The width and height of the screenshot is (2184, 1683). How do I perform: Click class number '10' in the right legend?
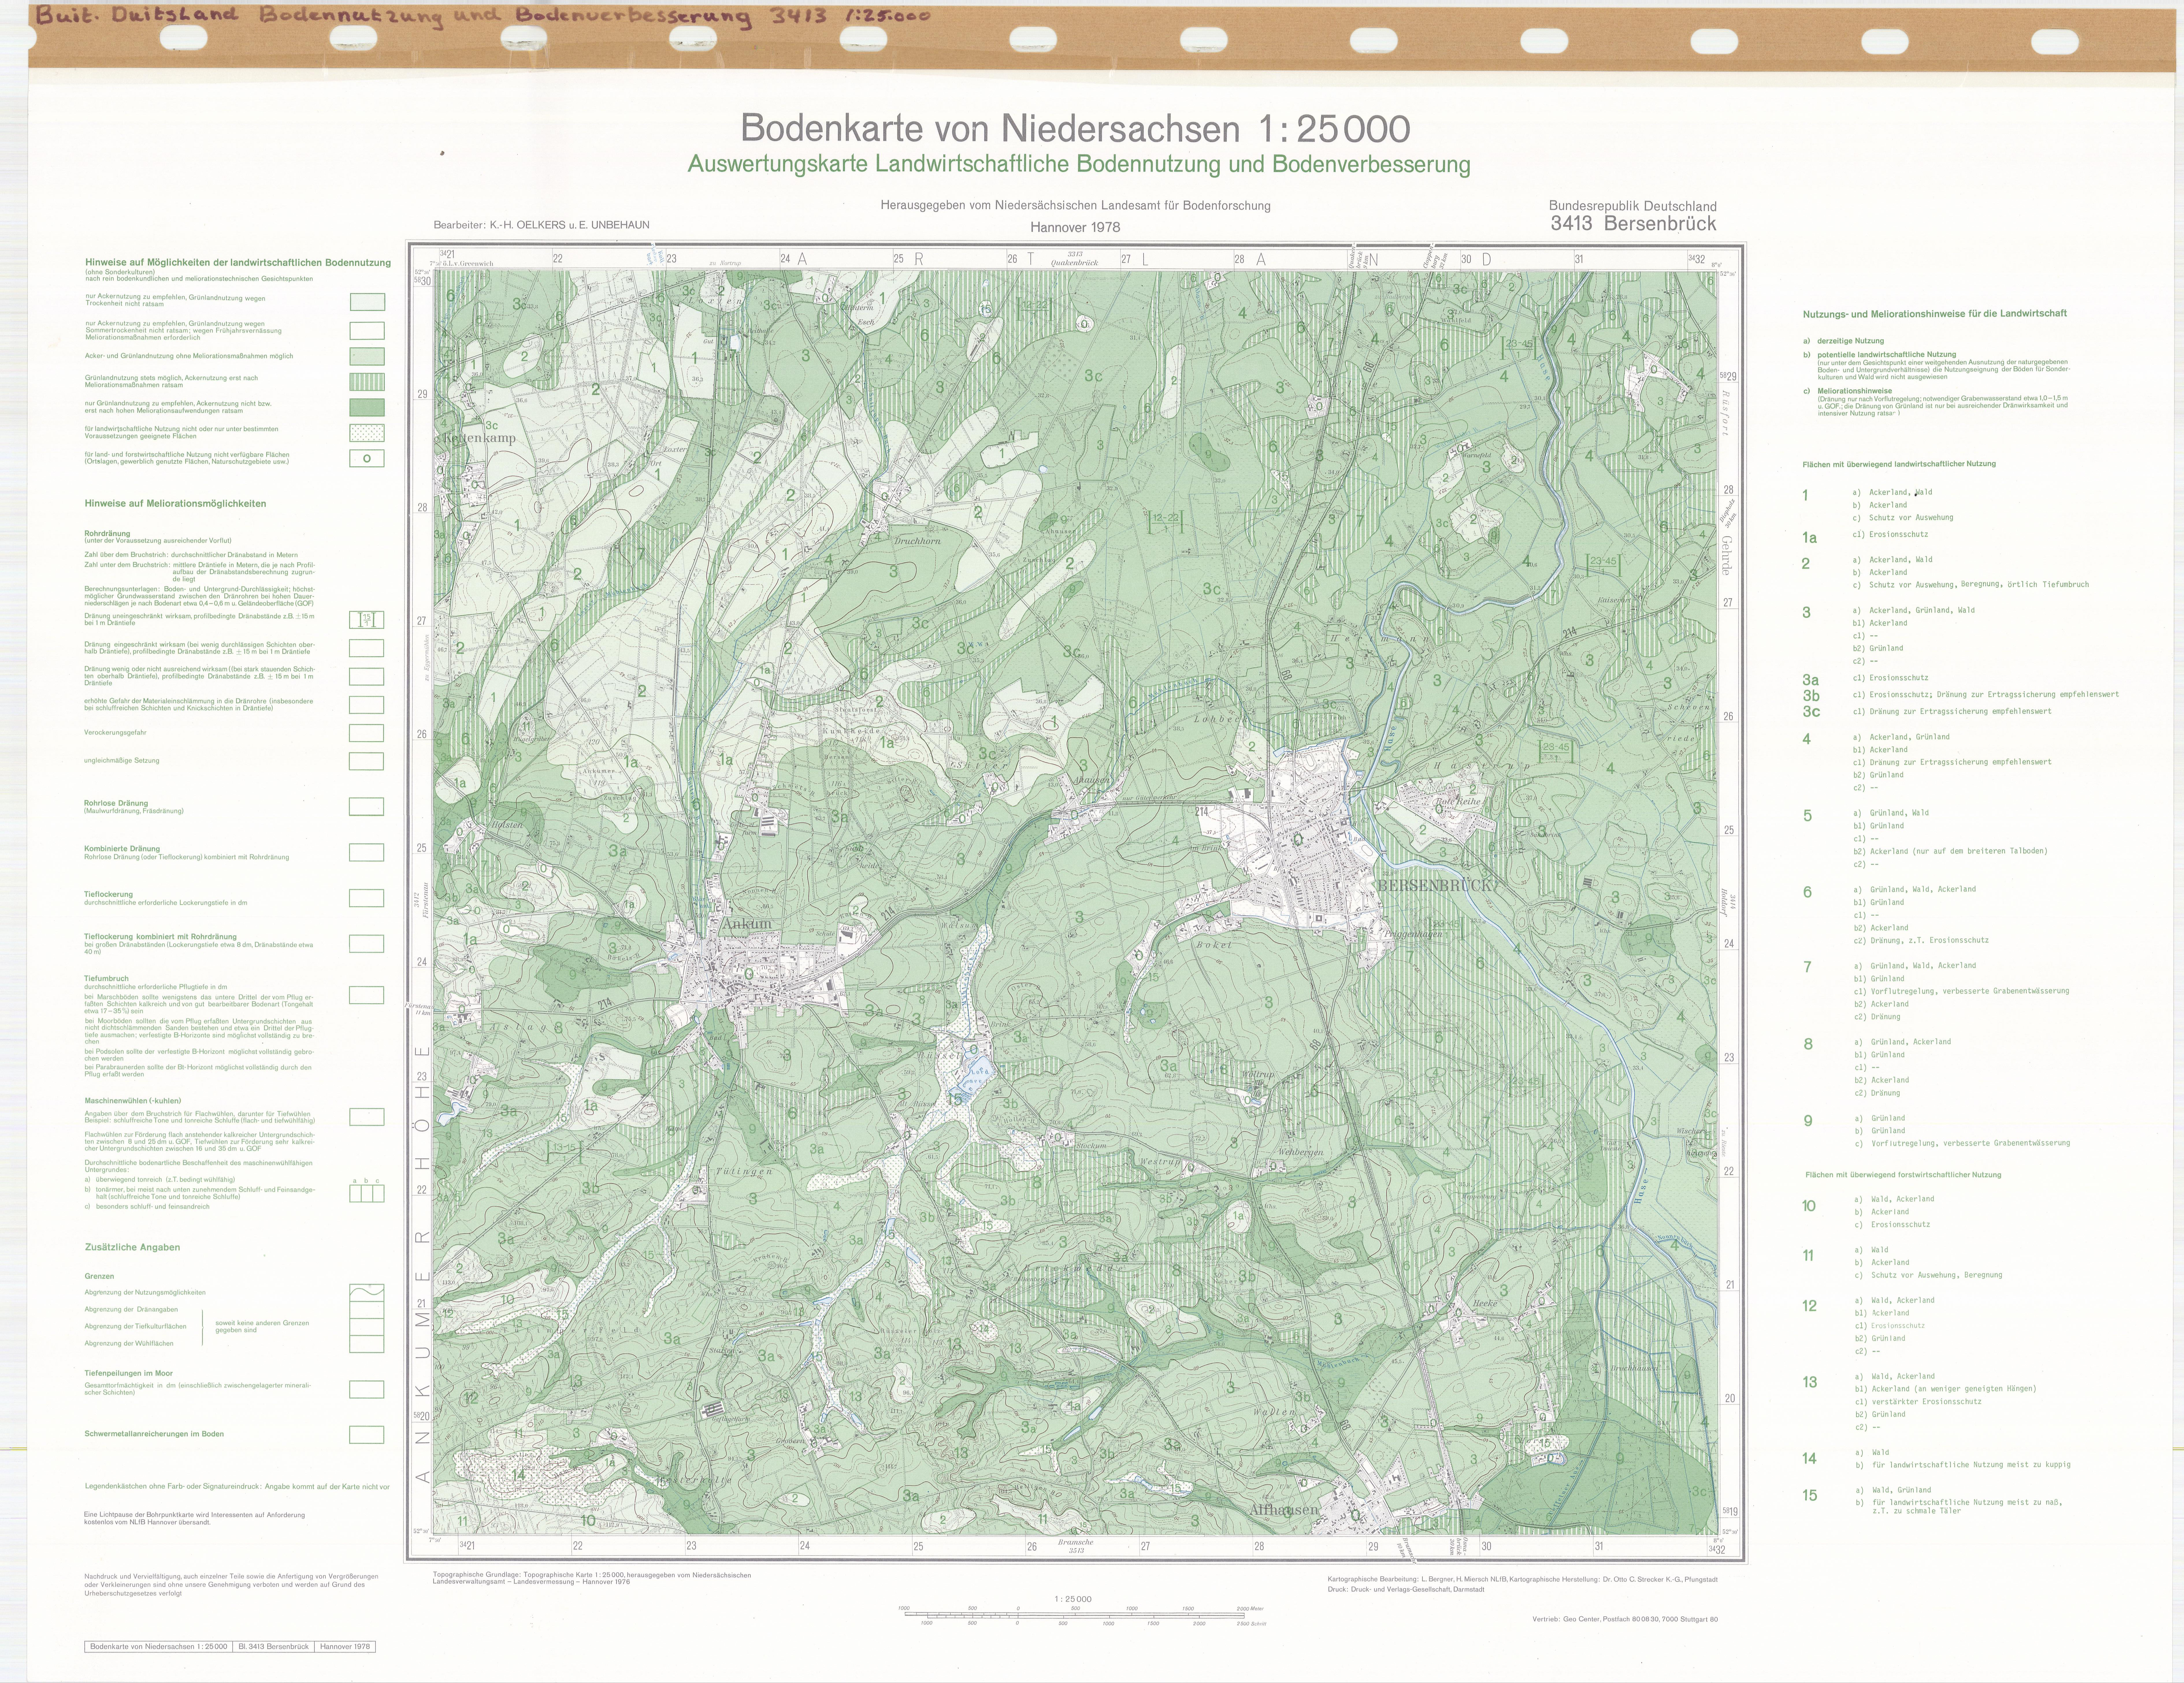coord(1809,1206)
